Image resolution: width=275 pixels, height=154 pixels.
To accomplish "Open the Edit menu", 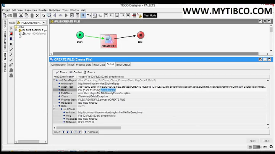I will tap(14, 10).
